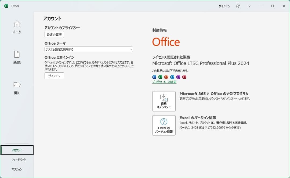Select 新規 to create a new workbook
The width and height of the screenshot is (290, 178).
click(x=17, y=58)
